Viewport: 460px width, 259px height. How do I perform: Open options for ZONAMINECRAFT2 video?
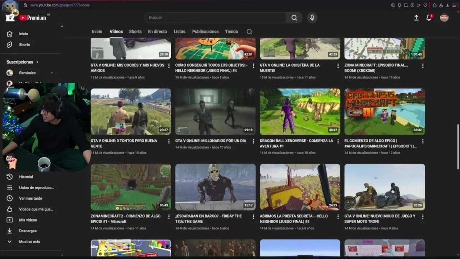(169, 217)
